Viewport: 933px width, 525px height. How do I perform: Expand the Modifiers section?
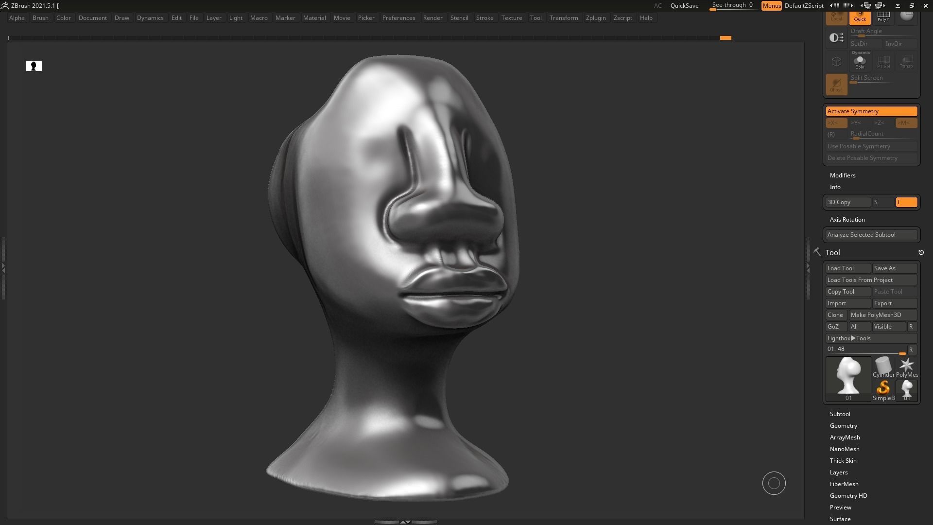(x=843, y=175)
